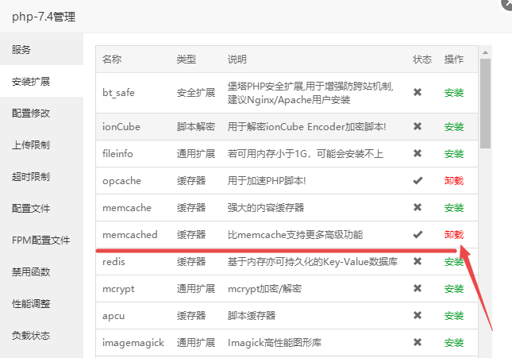Click the memcached installed checkmark icon

pyautogui.click(x=418, y=234)
